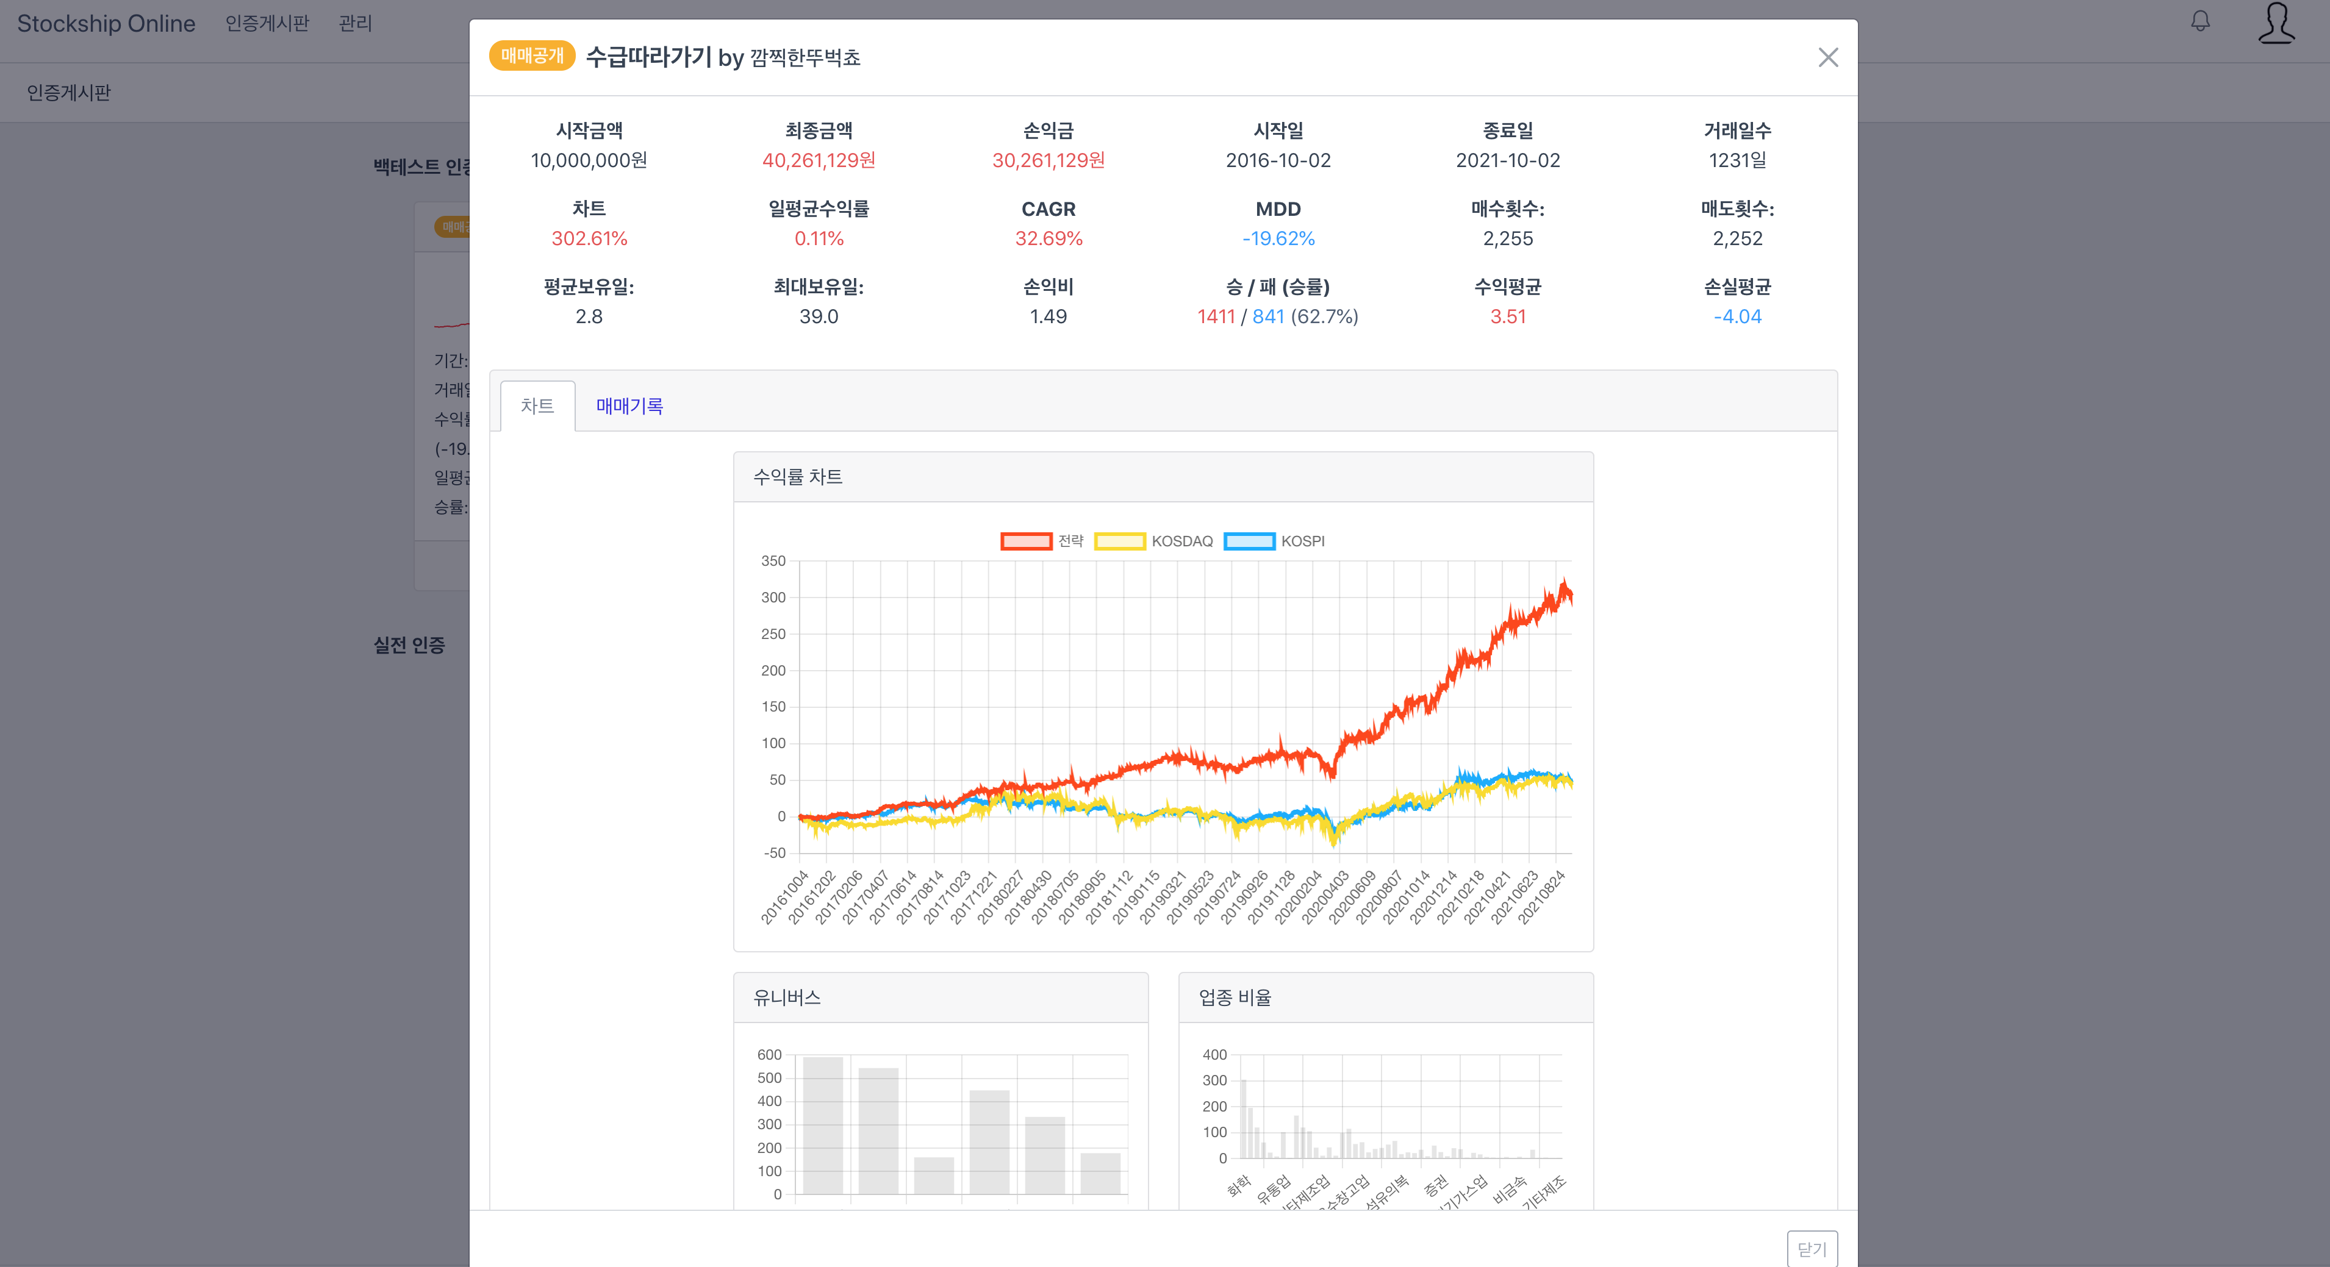The height and width of the screenshot is (1267, 2330).
Task: Open the 관리 navigation menu
Action: pos(356,24)
